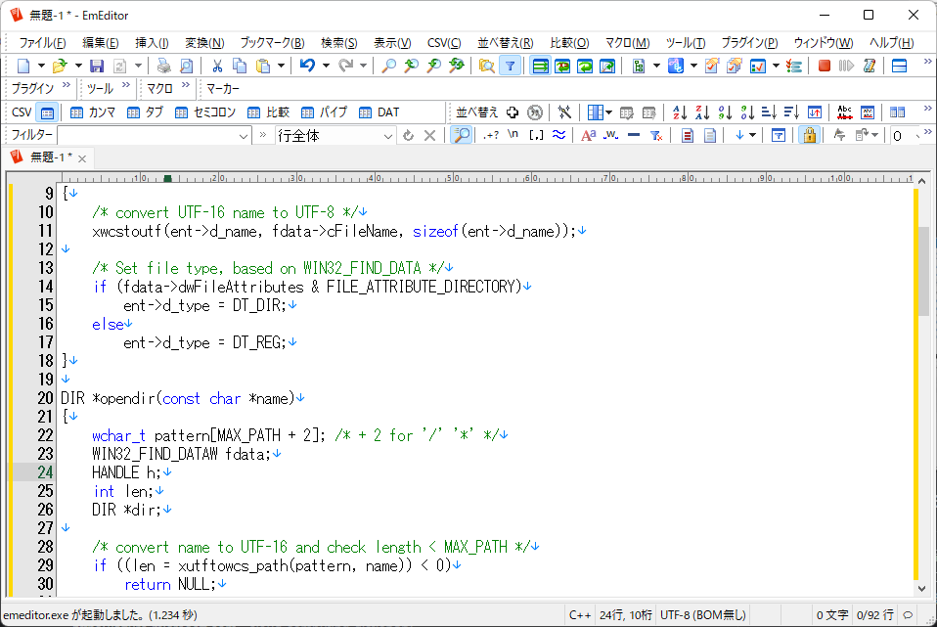Screen dimensions: 937x627
Task: Open the column view dropdown in CSV toolbar
Action: 609,112
